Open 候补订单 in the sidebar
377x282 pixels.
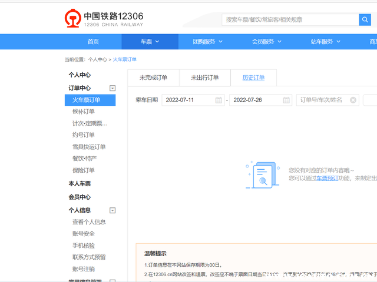pos(84,112)
